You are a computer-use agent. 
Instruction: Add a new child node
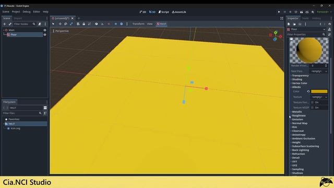(x=5, y=24)
